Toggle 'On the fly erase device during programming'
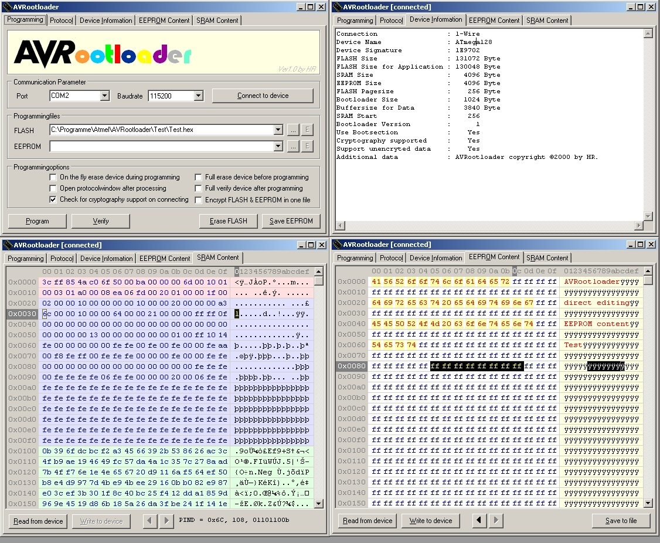The height and width of the screenshot is (543, 660). [x=53, y=177]
